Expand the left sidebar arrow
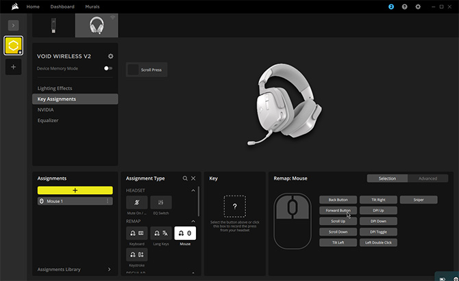Viewport: 459px width, 281px height. 13,25
